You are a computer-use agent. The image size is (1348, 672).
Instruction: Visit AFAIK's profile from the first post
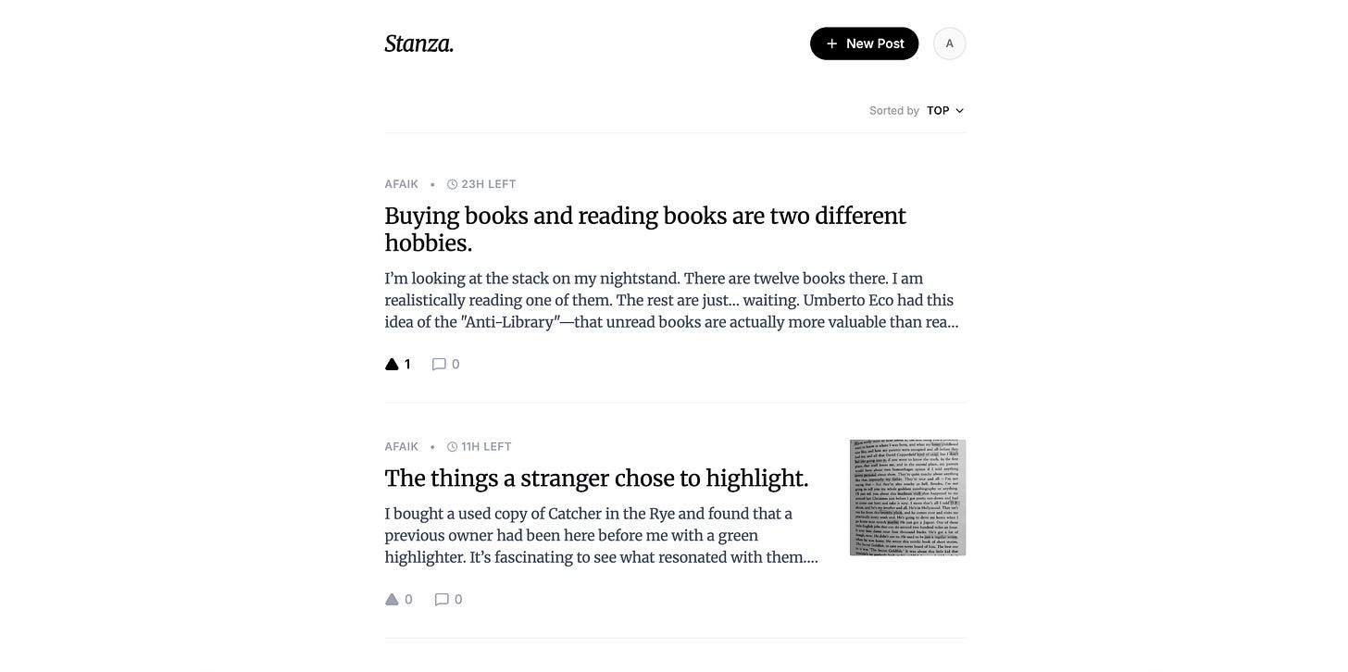tap(401, 183)
